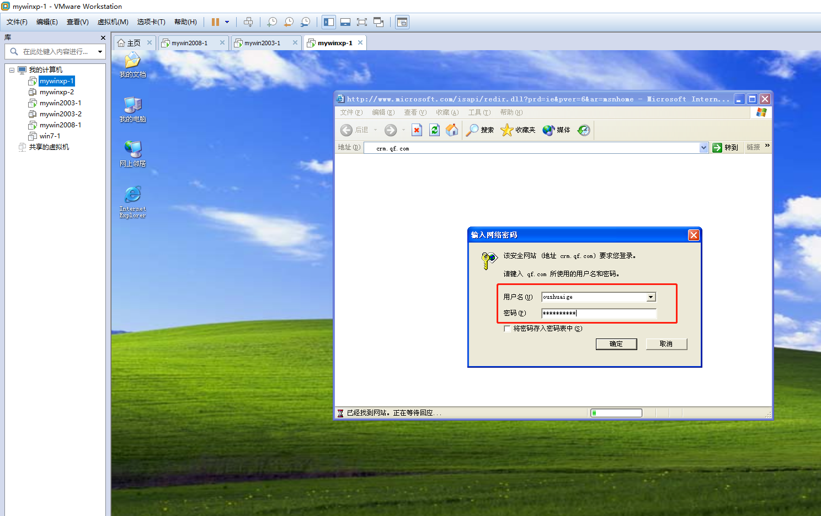Open the snapshot manager icon

point(305,22)
